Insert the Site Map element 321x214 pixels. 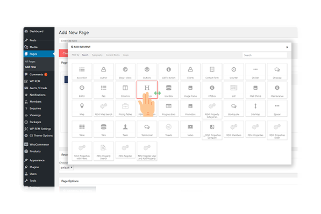tap(255, 108)
